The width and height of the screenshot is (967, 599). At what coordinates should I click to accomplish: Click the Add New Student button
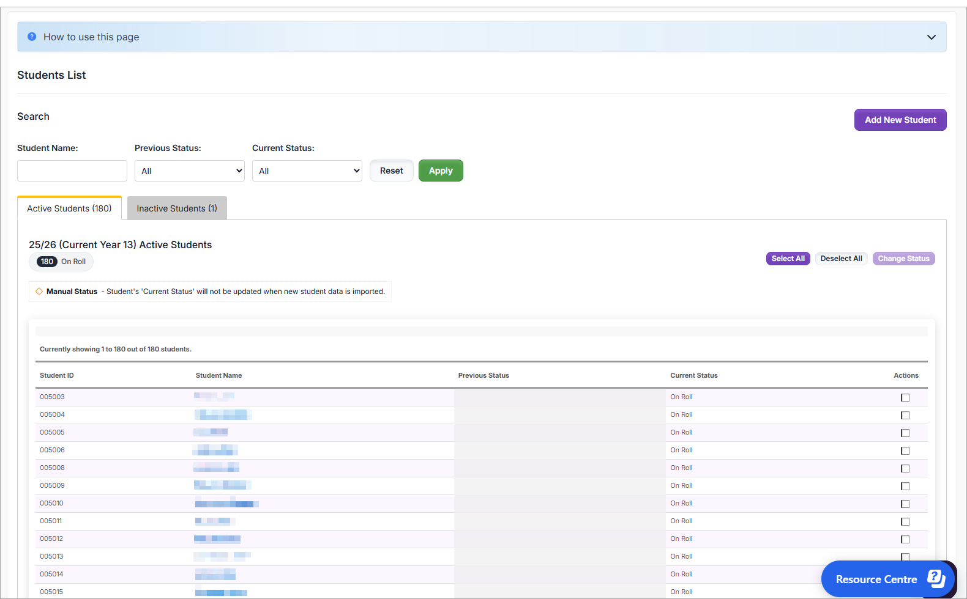click(x=900, y=120)
